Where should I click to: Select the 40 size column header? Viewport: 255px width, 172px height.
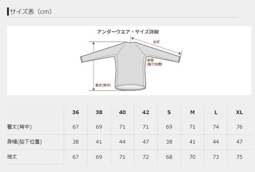122,112
